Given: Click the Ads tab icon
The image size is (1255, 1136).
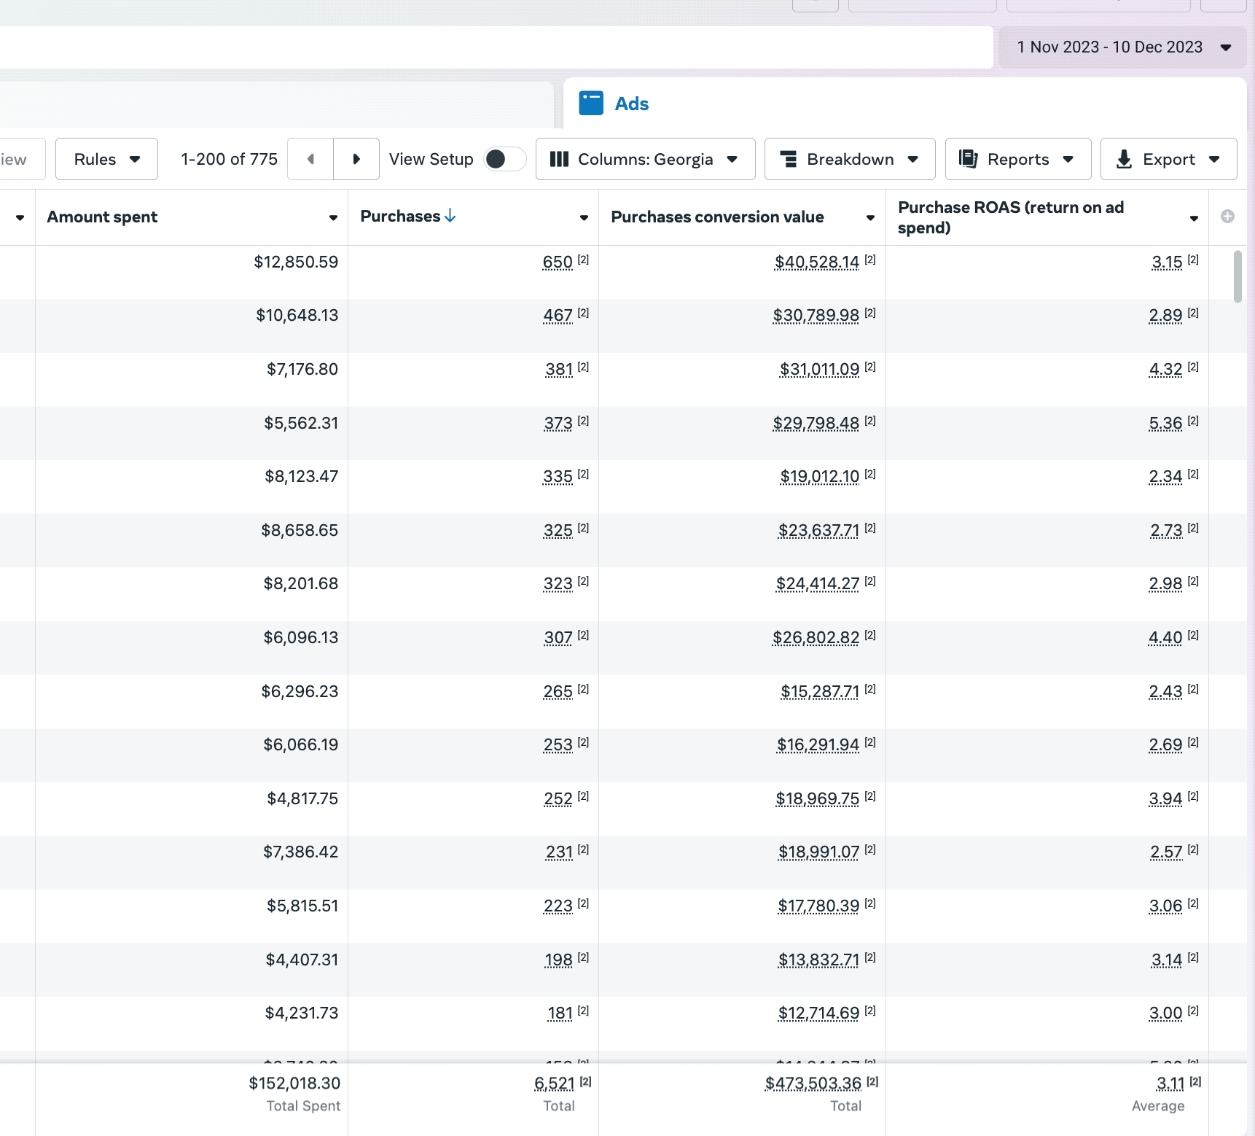Looking at the screenshot, I should click(x=591, y=104).
